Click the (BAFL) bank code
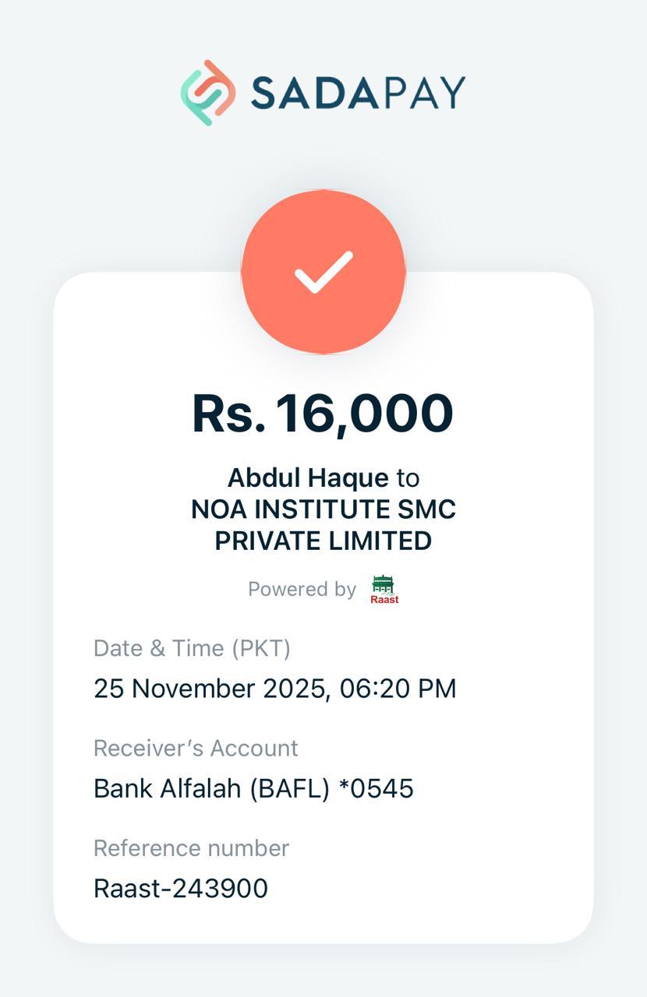This screenshot has width=647, height=997. [x=290, y=788]
